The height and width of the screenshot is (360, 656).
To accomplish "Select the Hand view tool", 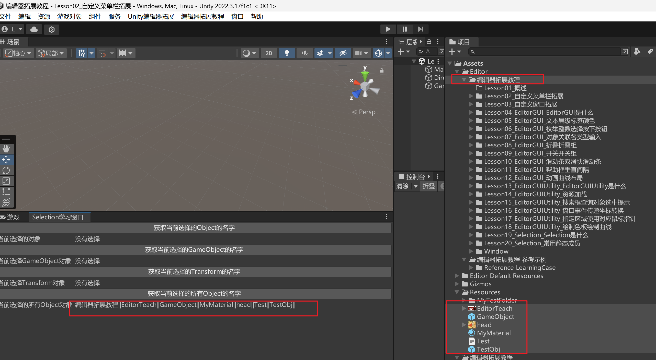I will pyautogui.click(x=6, y=149).
